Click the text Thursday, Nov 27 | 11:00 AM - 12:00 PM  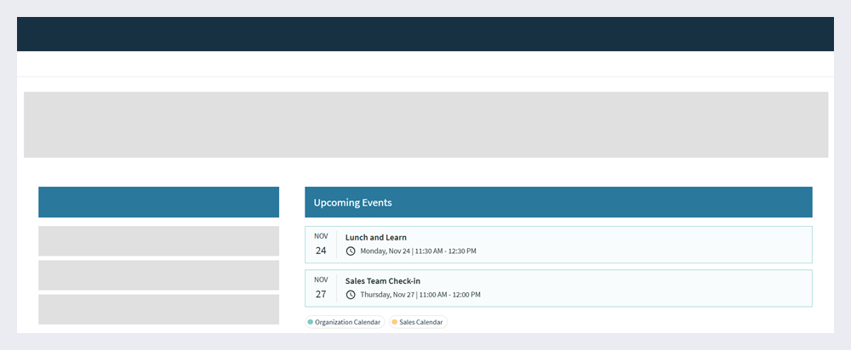[x=420, y=295]
